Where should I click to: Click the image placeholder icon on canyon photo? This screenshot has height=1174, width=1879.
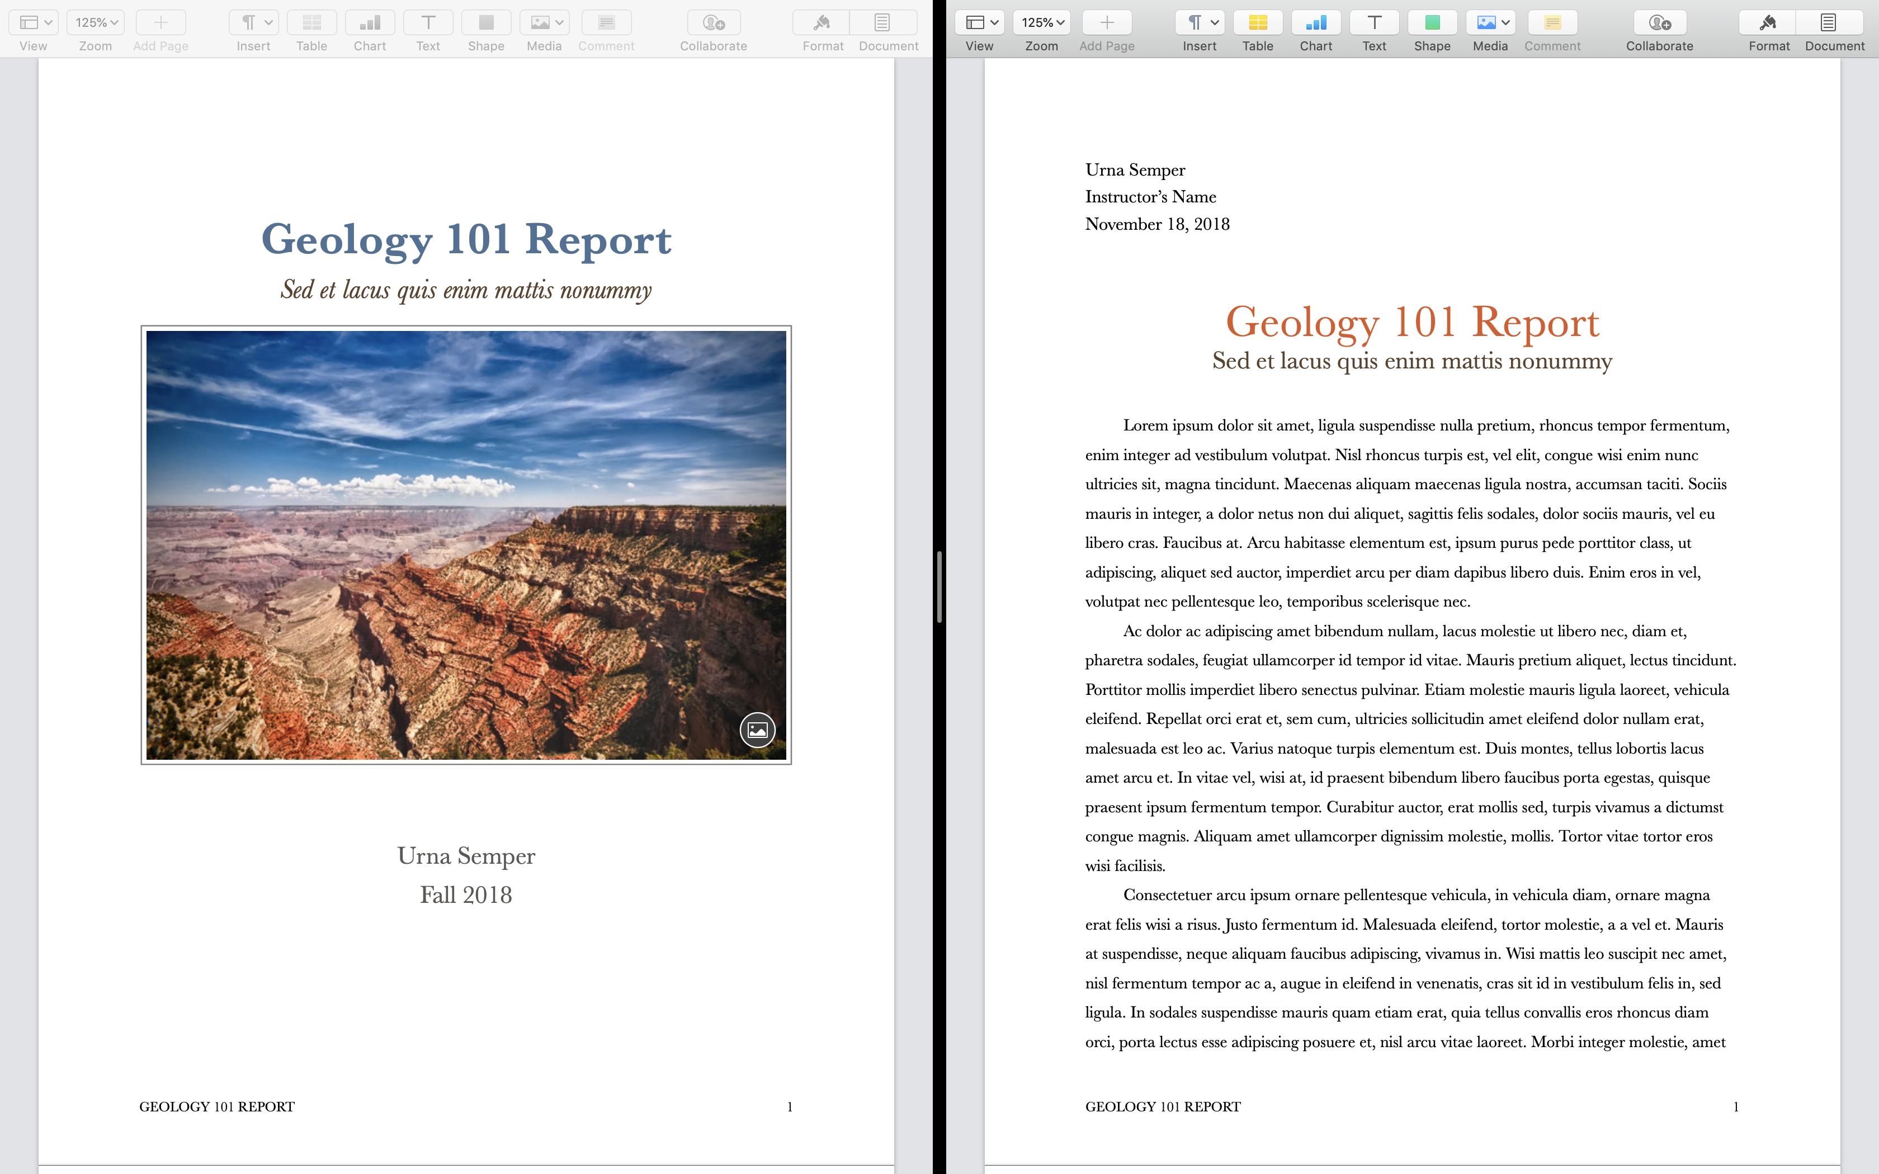point(757,730)
